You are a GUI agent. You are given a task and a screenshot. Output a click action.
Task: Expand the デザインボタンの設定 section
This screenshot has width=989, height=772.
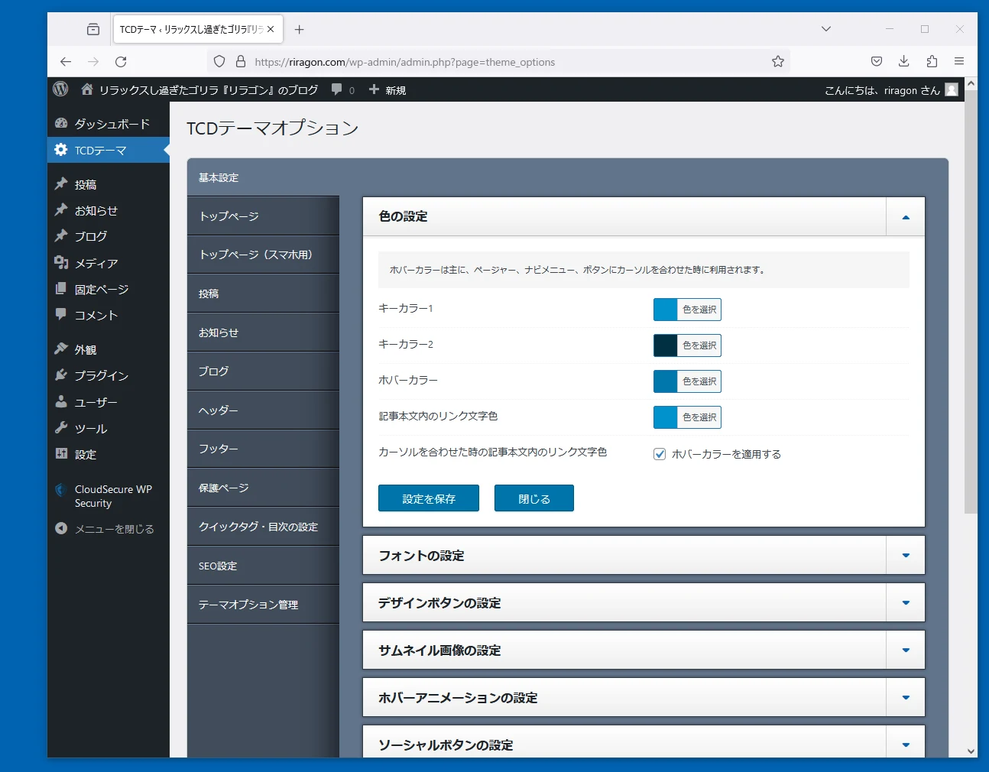point(906,603)
